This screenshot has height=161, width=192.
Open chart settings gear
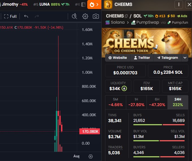point(85,16)
